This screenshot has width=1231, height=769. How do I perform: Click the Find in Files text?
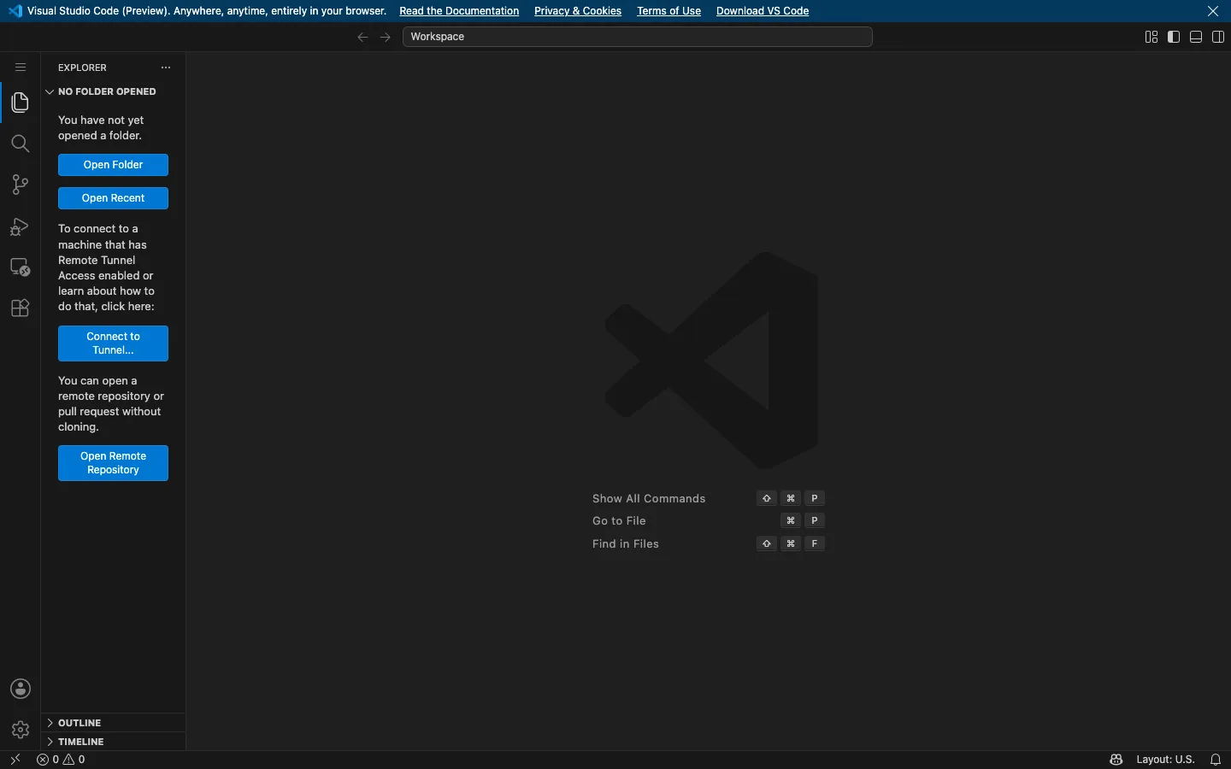pos(626,544)
